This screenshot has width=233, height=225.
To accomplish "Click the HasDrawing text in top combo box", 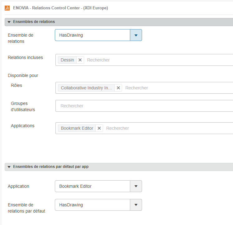I will [x=71, y=35].
